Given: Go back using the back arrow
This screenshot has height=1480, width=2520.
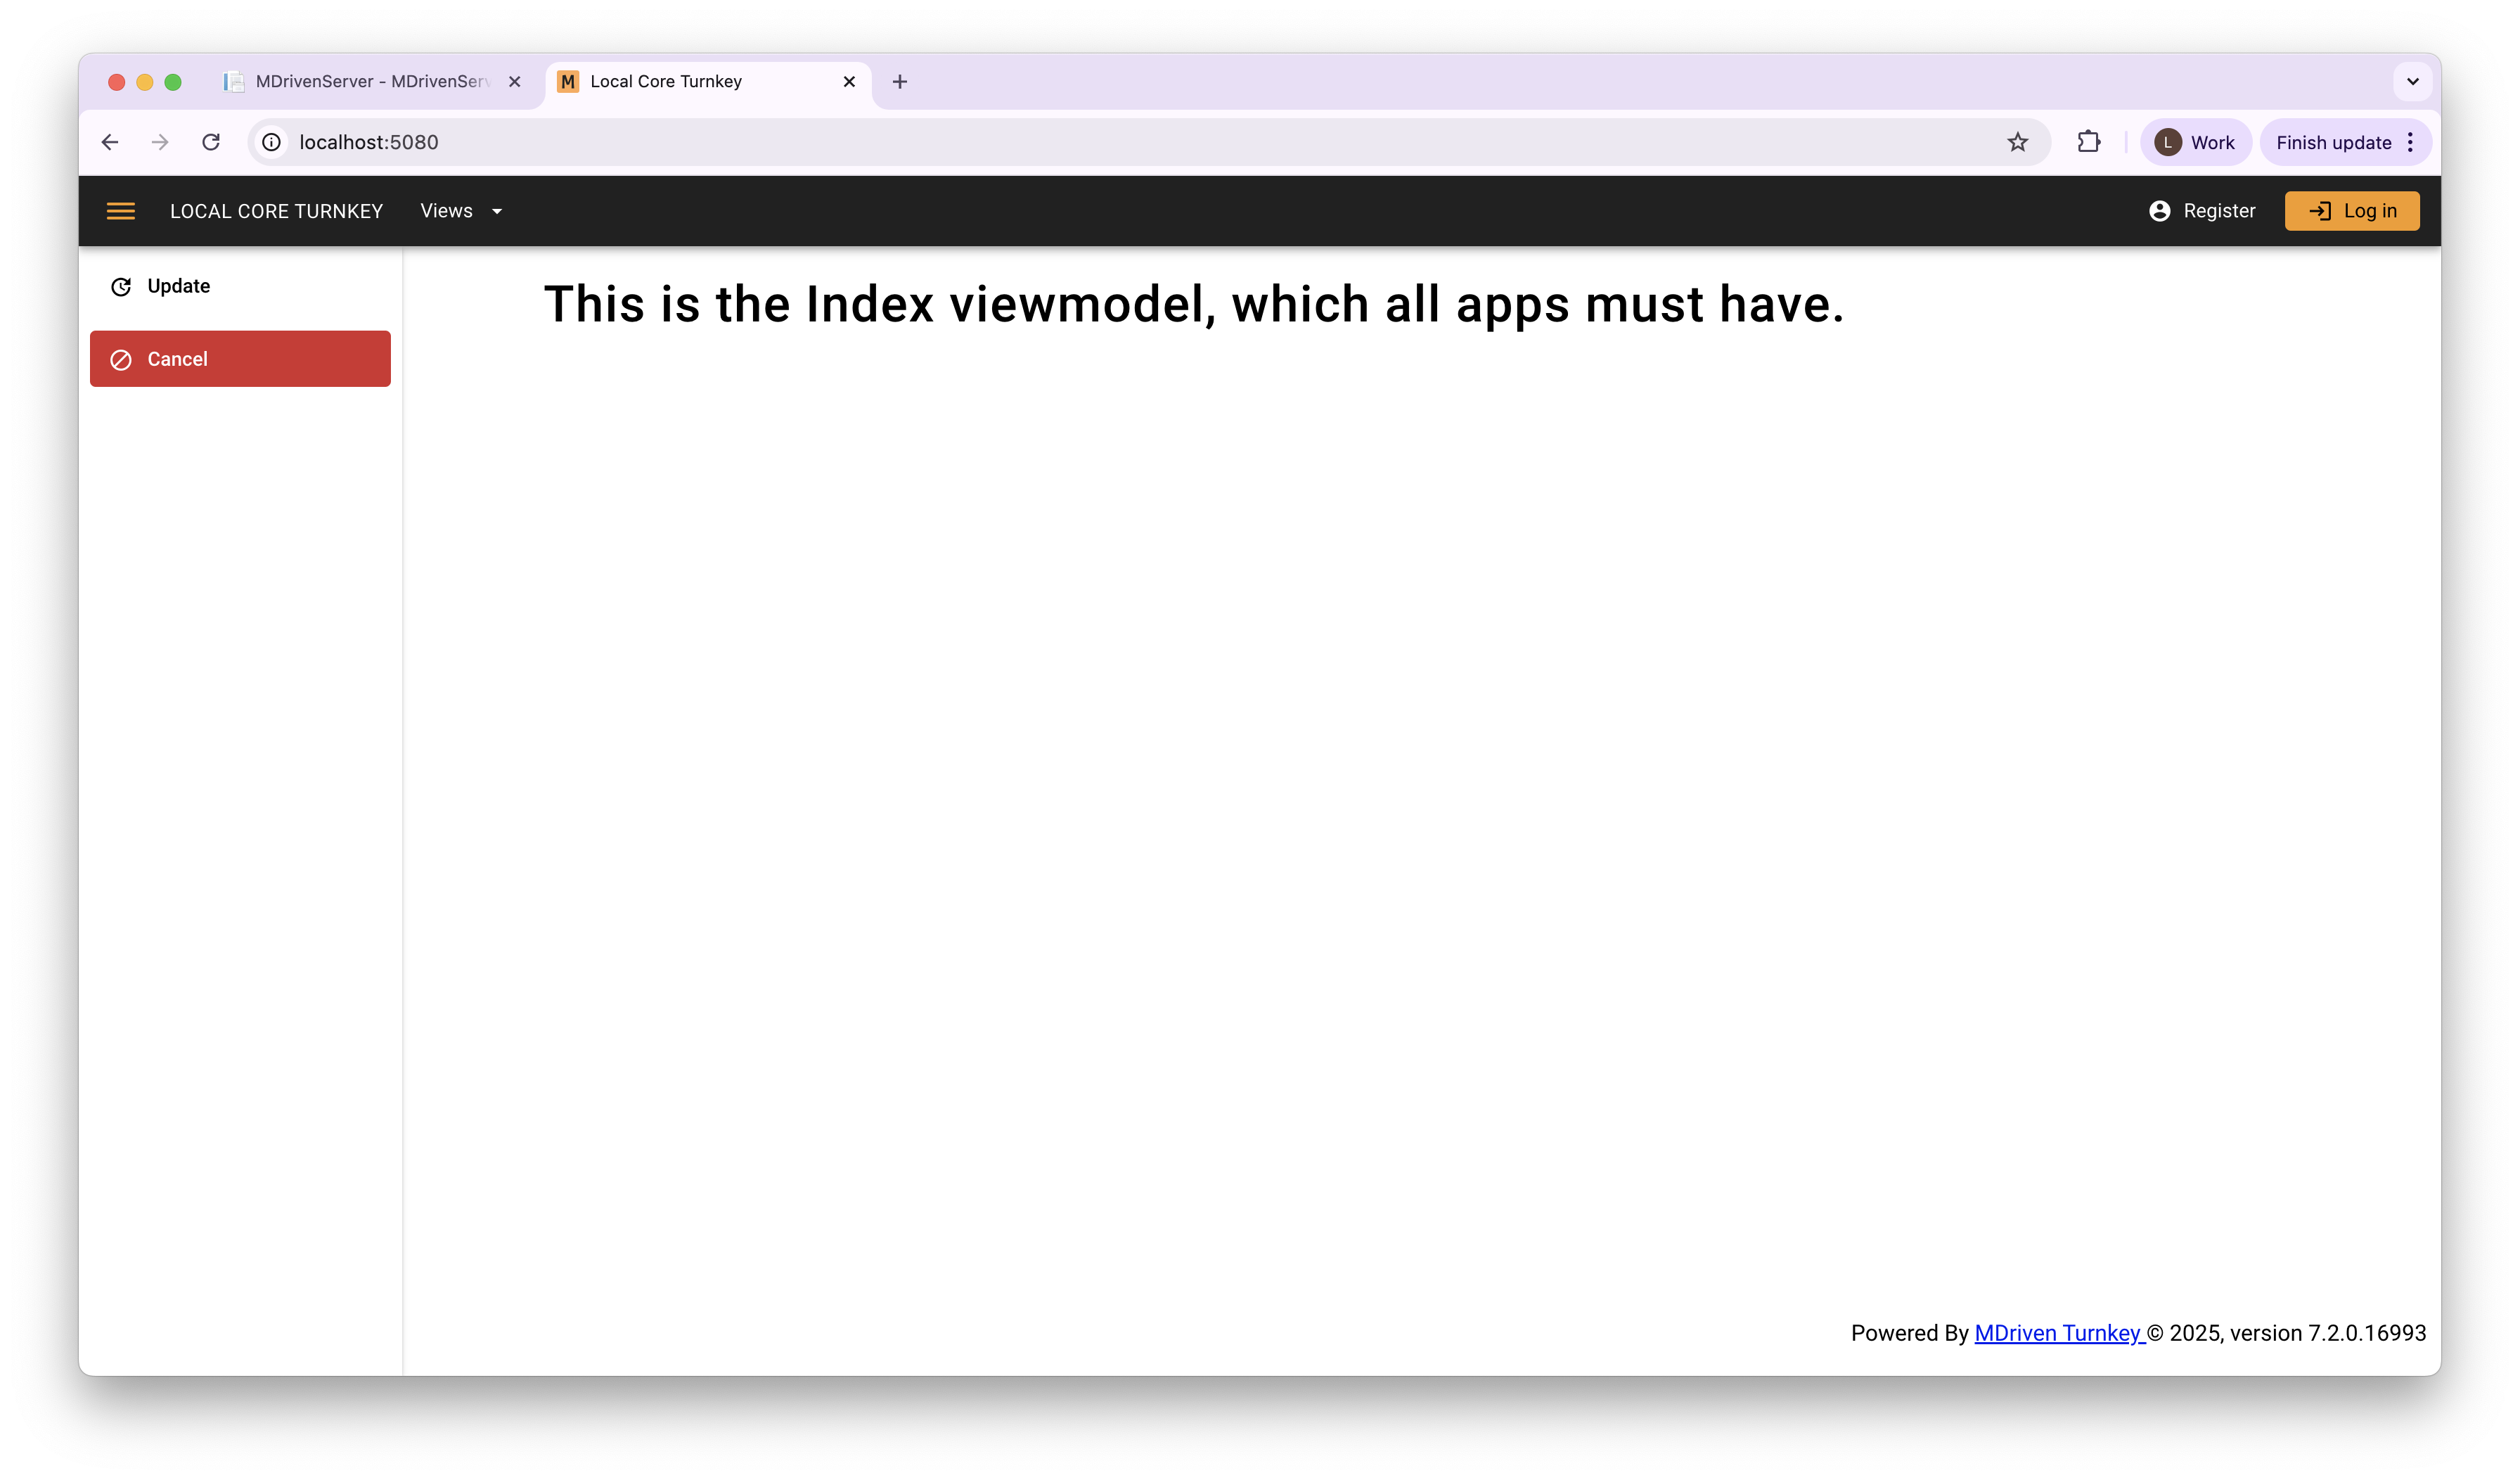Looking at the screenshot, I should click(110, 142).
